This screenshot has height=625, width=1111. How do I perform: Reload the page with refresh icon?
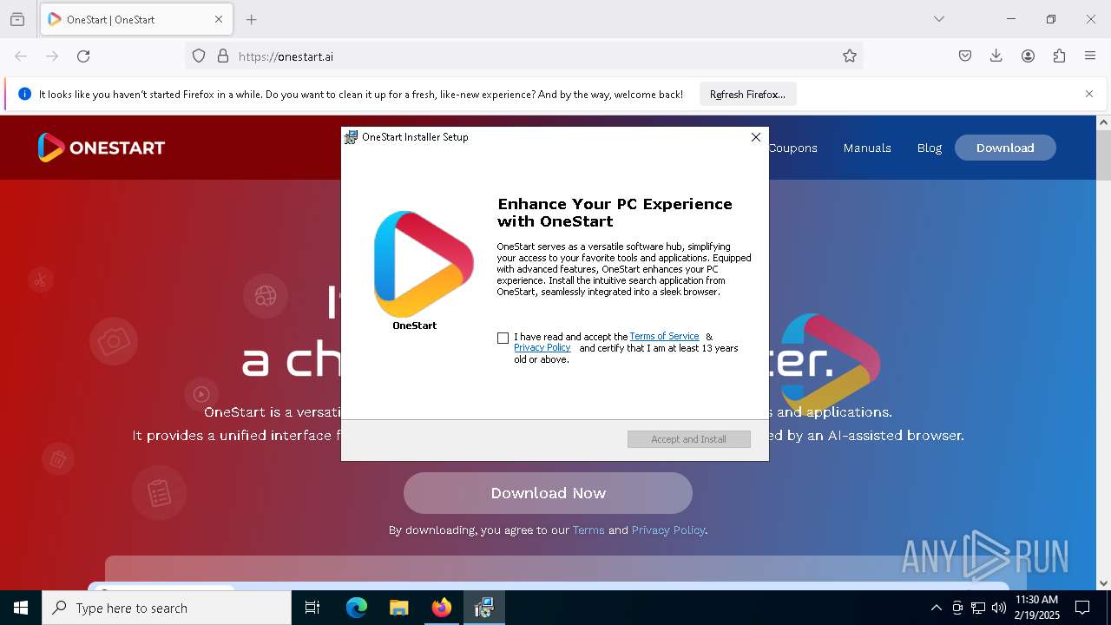click(x=83, y=56)
